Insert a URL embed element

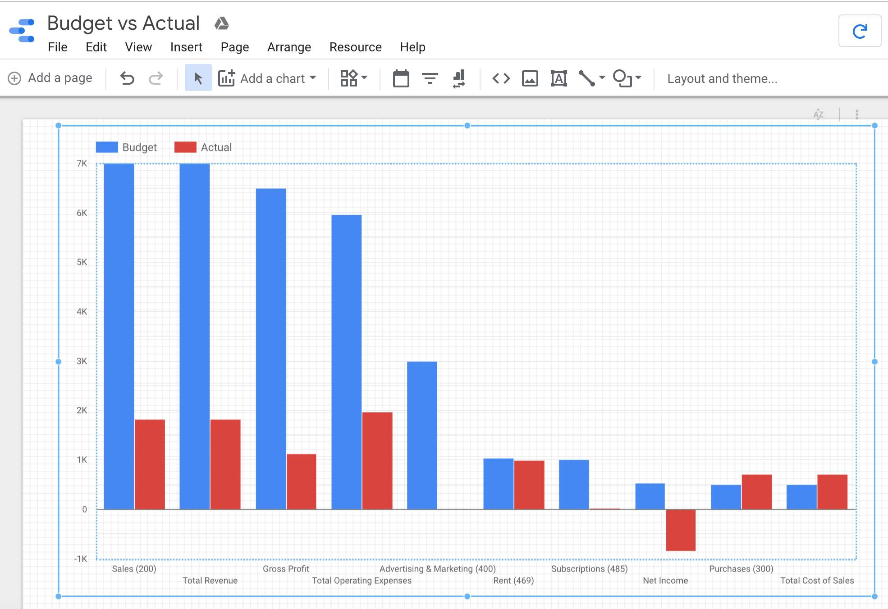coord(501,78)
